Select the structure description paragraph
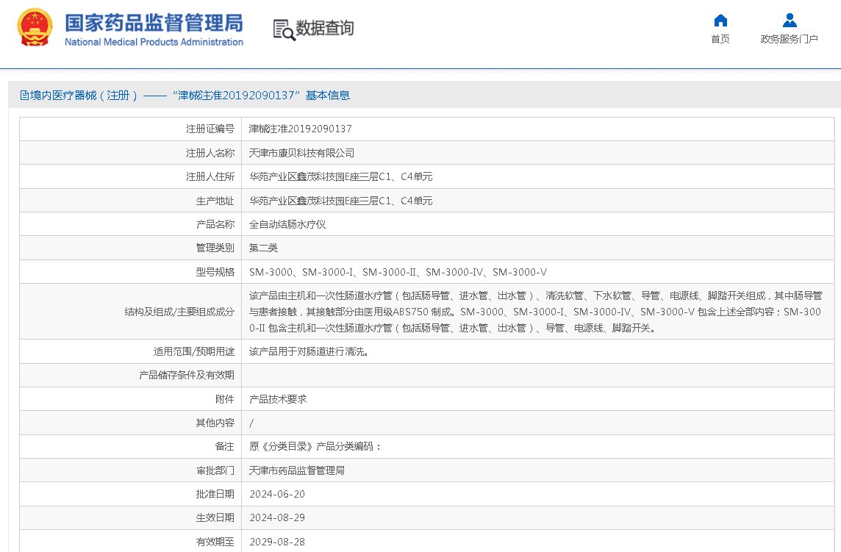Screen dimensions: 841x552 tap(536, 312)
